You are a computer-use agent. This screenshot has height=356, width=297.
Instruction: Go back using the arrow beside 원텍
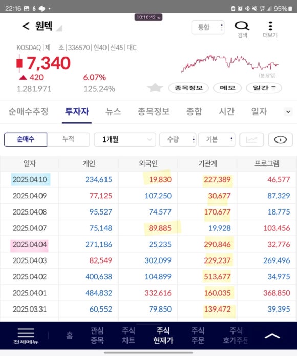[x=26, y=26]
